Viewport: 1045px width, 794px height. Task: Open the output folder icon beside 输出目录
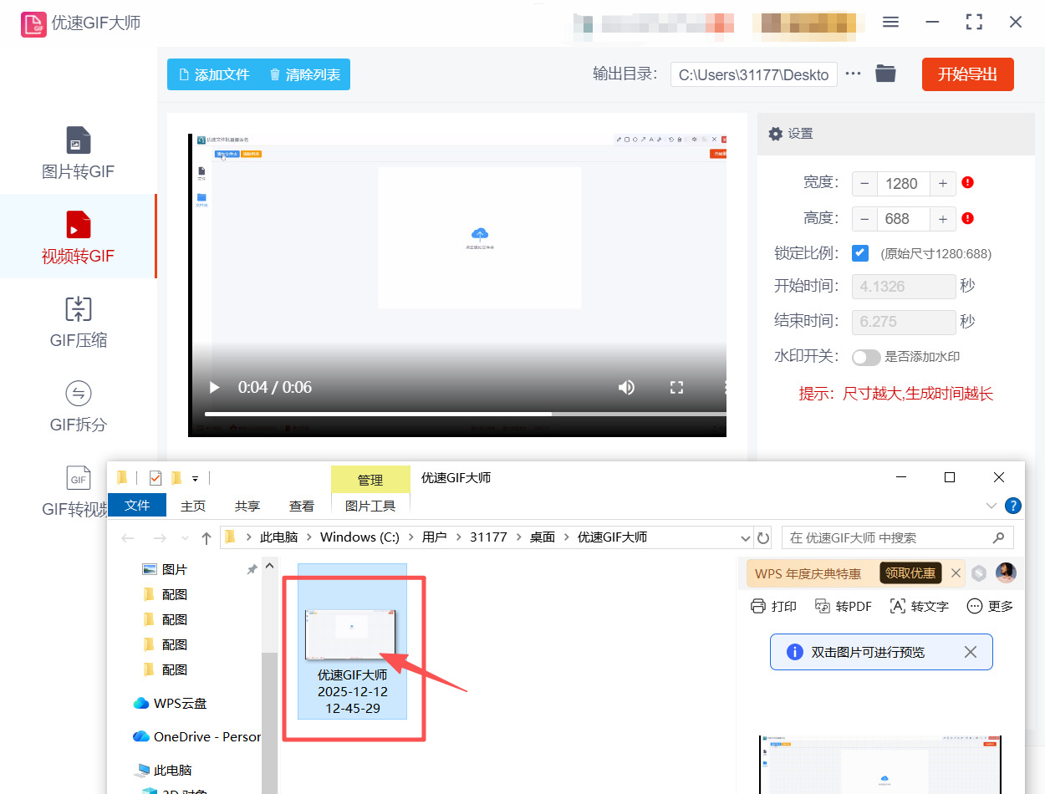coord(885,74)
